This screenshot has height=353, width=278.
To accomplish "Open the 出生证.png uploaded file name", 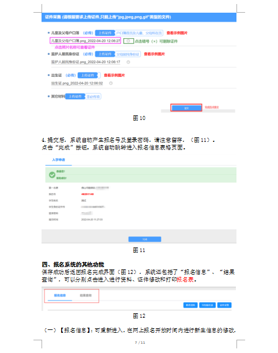I will point(77,83).
